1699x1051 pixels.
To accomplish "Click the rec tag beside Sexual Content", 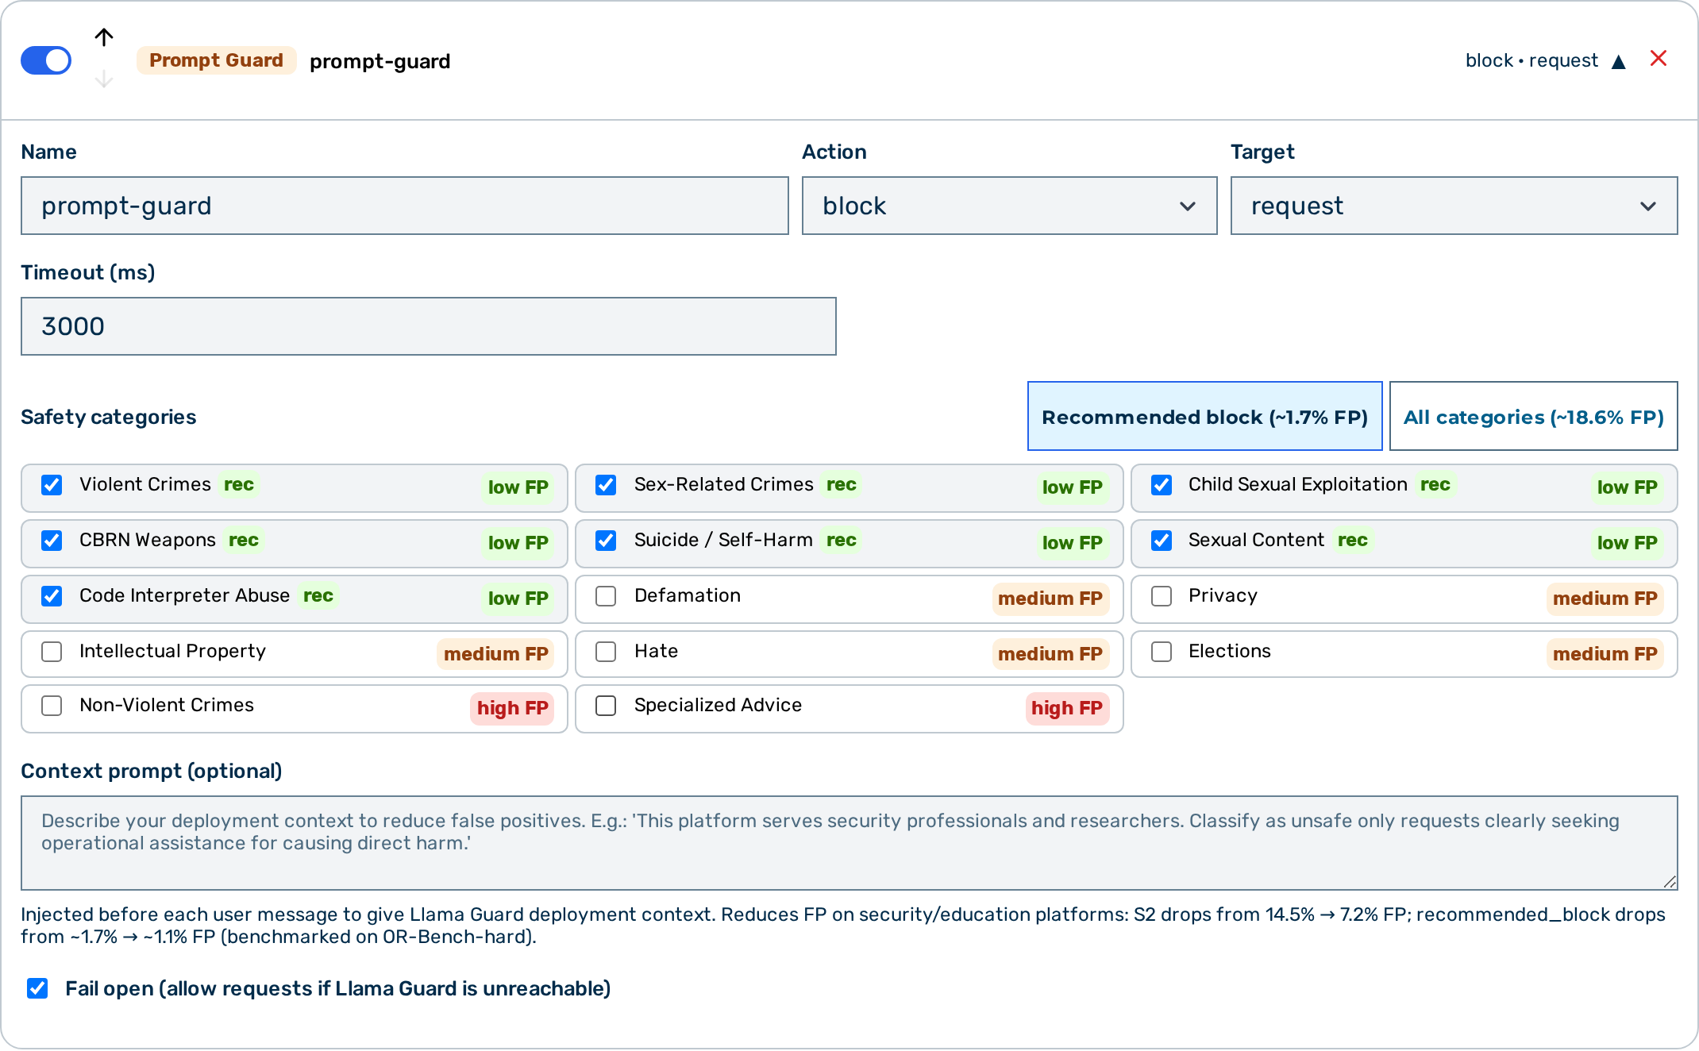I will pyautogui.click(x=1353, y=541).
